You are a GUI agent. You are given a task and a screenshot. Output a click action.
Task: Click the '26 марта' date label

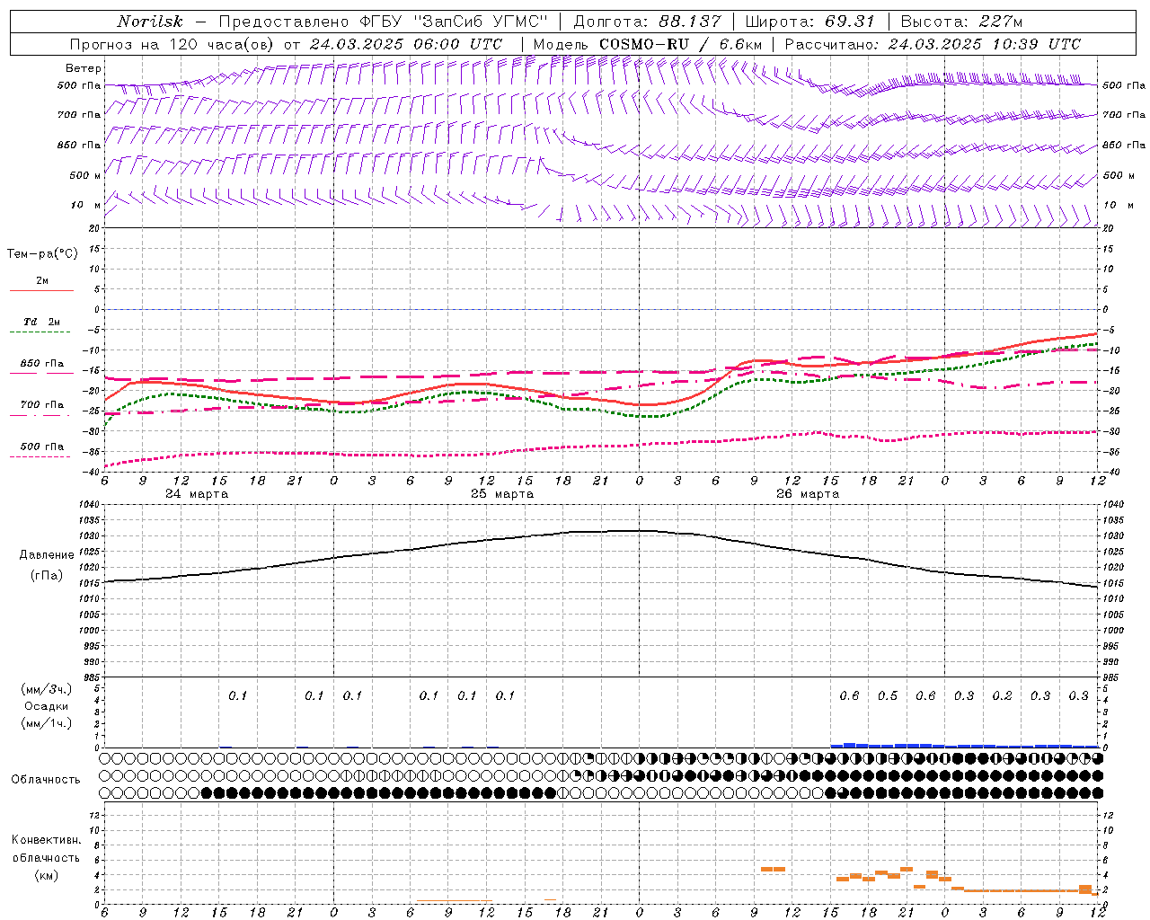coord(808,494)
